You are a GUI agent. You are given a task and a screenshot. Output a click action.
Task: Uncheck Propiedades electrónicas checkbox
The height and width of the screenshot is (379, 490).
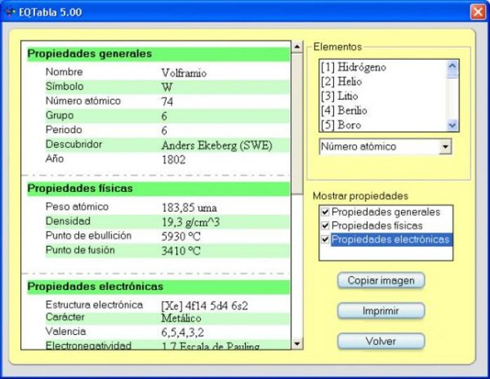[325, 240]
